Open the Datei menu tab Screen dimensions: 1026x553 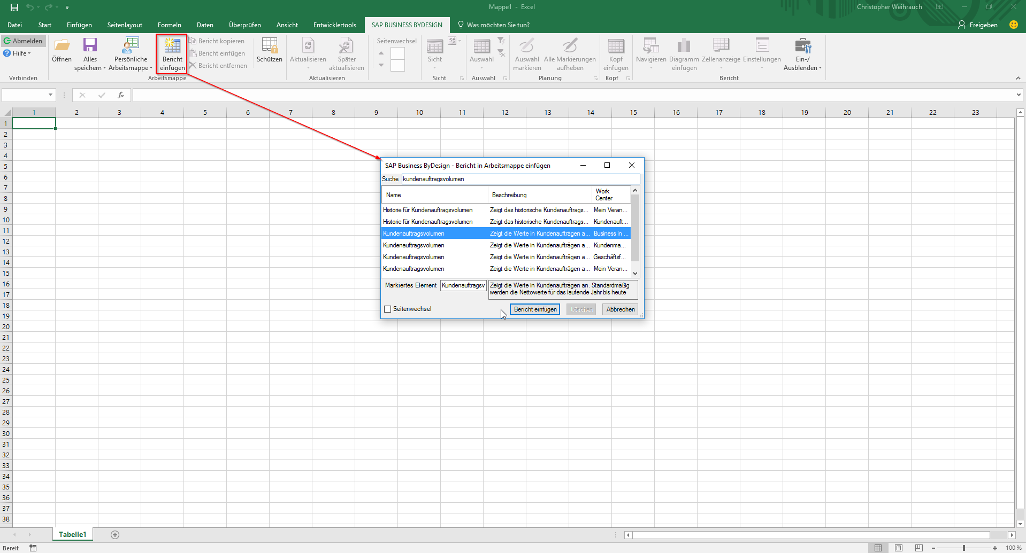[15, 25]
